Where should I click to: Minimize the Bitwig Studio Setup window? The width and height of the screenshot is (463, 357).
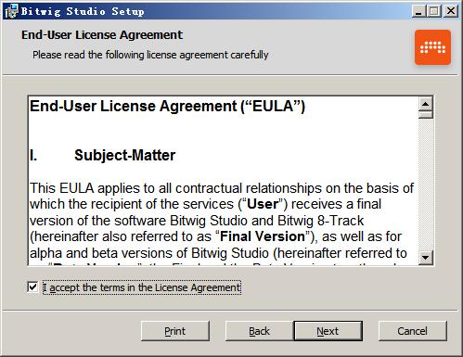tap(418, 11)
